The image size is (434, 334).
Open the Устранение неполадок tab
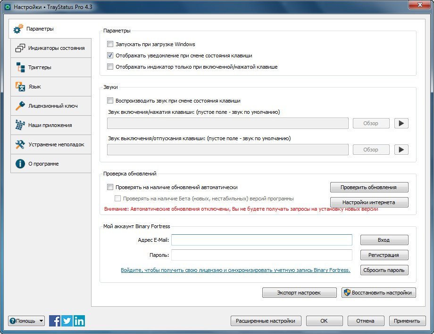pyautogui.click(x=51, y=144)
